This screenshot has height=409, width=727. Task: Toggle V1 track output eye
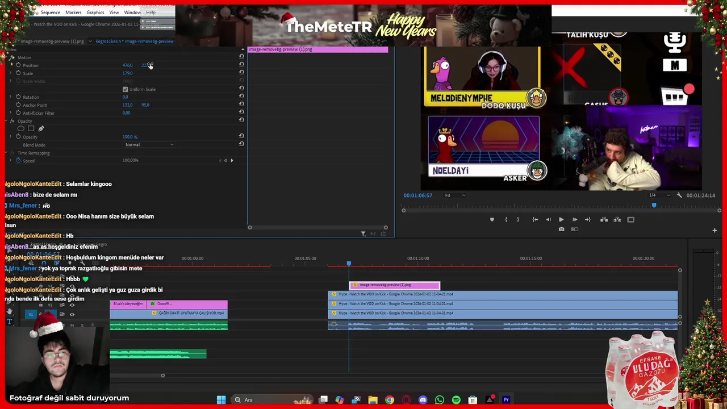coord(72,314)
